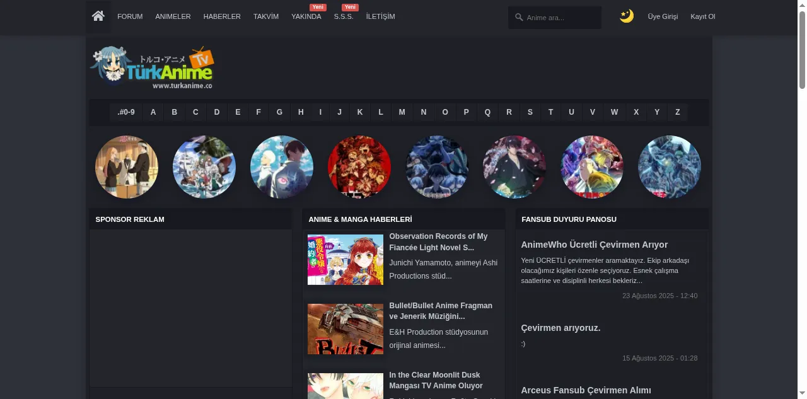The image size is (807, 399).
Task: Select letter I in alphabet filter
Action: [320, 112]
